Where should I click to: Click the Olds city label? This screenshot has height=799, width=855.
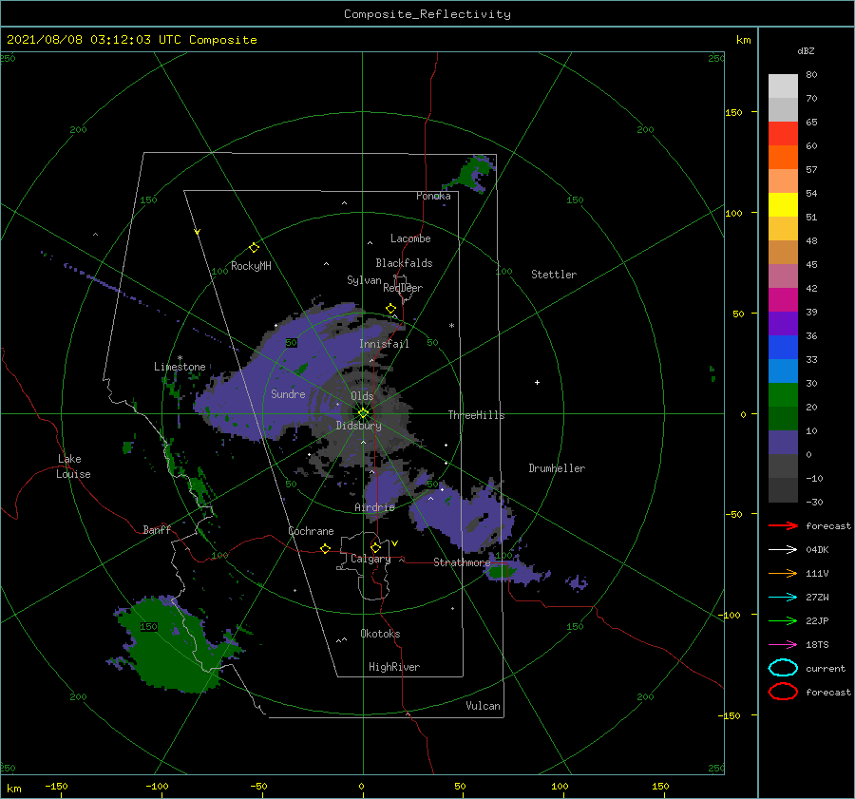pyautogui.click(x=362, y=396)
